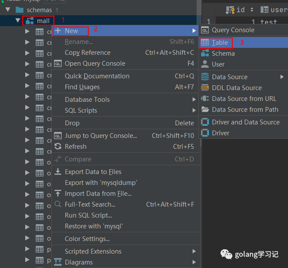
Task: Click the Query Console icon in the submenu
Action: 205,30
